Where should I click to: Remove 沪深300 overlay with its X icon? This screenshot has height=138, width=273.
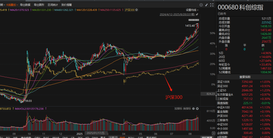(x=137, y=10)
